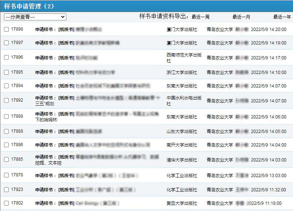Open the 分类查看 category dropdown
Image resolution: width=293 pixels, height=211 pixels.
(35, 17)
